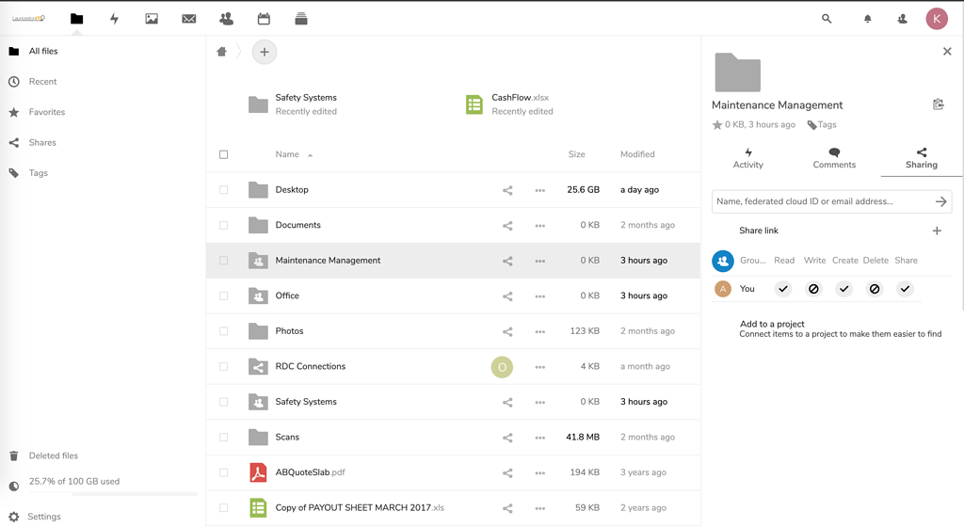964x527 pixels.
Task: Check the Desktop folder checkbox
Action: click(224, 190)
